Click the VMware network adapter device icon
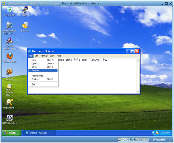 tap(131, 140)
